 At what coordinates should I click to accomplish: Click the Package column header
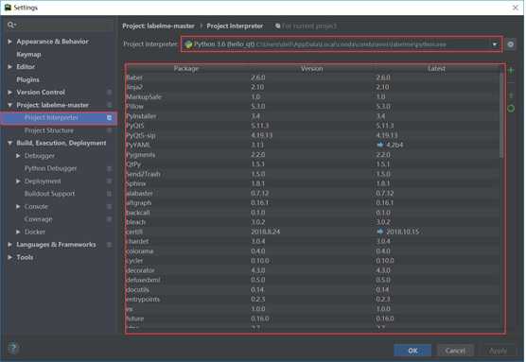[186, 69]
